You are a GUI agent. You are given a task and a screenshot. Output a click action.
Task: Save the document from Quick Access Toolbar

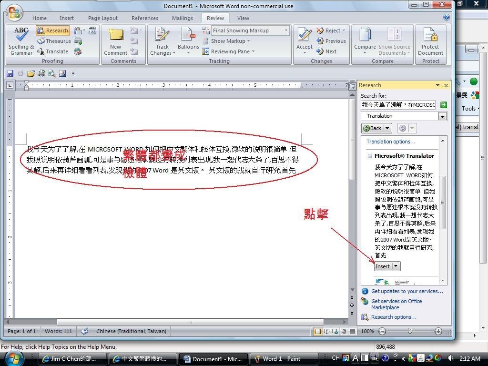[10, 73]
